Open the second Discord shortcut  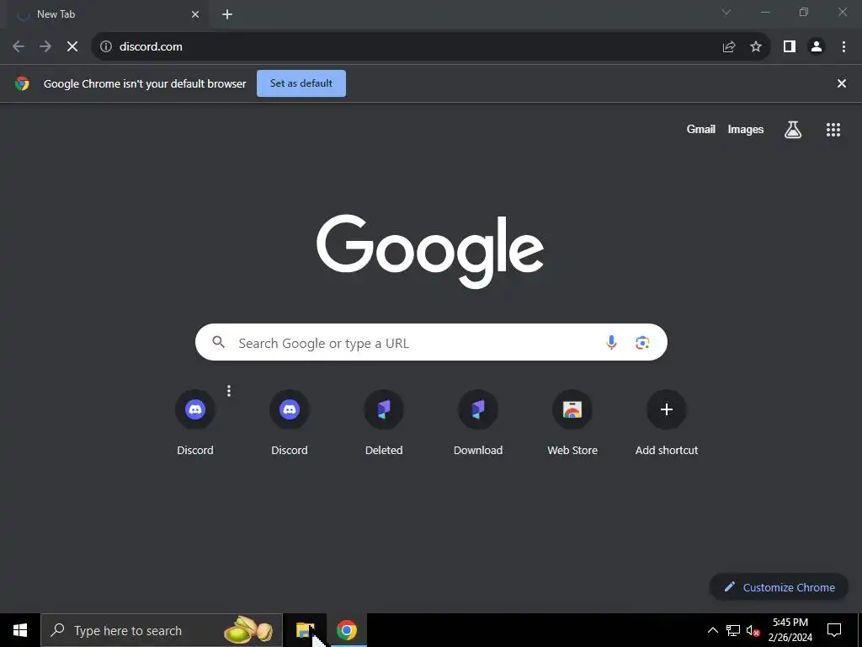pos(290,423)
